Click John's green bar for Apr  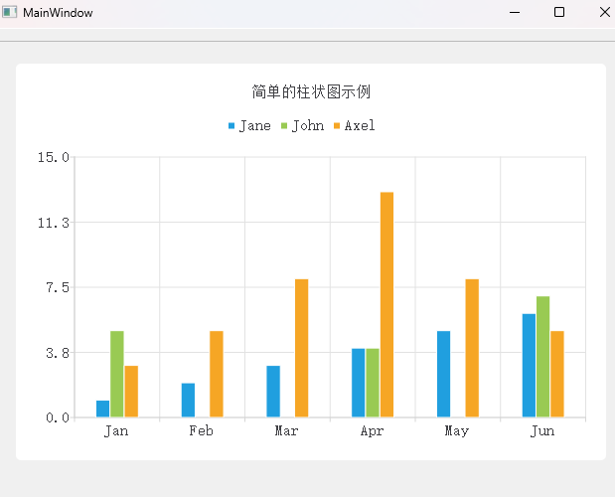coord(373,383)
